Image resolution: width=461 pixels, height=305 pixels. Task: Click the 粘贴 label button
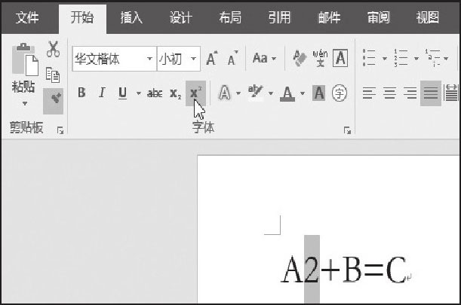tap(23, 87)
